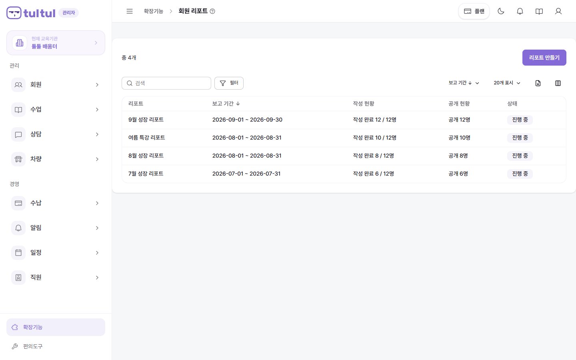576x360 pixels.
Task: Expand the 차량 menu chevron
Action: coord(97,159)
